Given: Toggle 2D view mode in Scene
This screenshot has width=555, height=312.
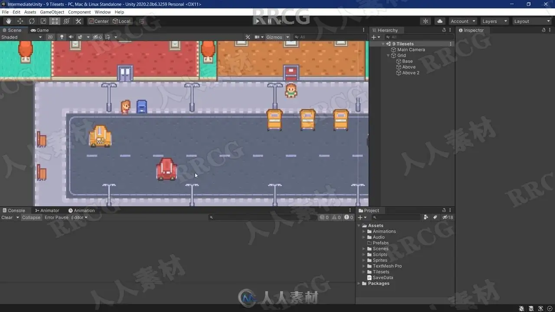Looking at the screenshot, I should click(x=50, y=37).
